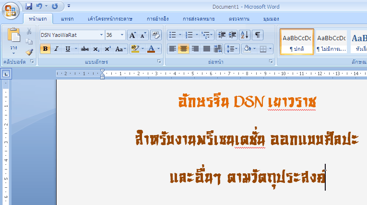367x205 pixels.
Task: Toggle bold formatting
Action: click(46, 49)
